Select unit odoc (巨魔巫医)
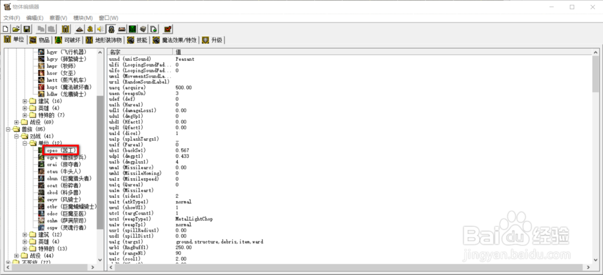This screenshot has height=275, width=603. click(66, 213)
